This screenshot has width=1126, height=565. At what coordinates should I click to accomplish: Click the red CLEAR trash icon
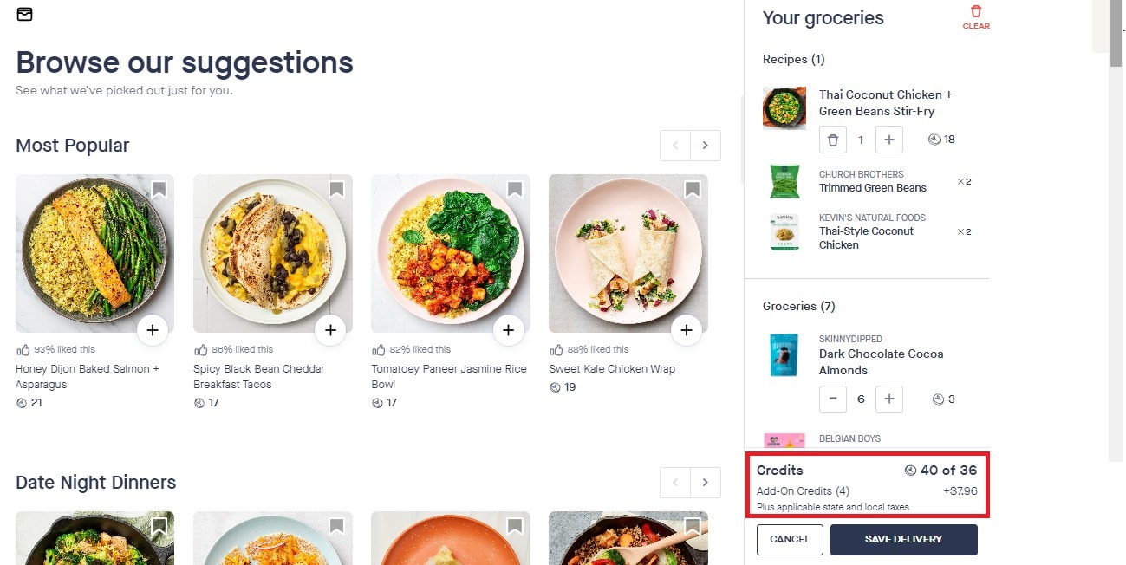976,12
